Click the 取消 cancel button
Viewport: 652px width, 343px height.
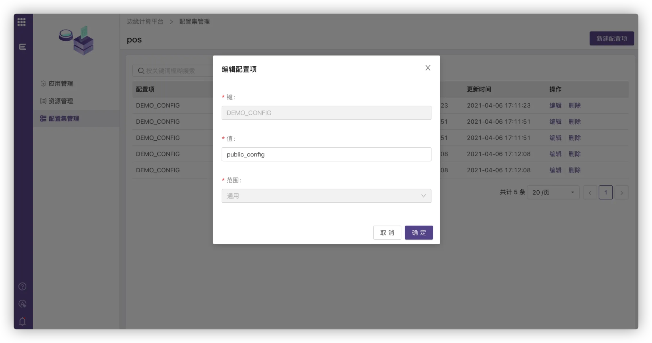point(387,233)
